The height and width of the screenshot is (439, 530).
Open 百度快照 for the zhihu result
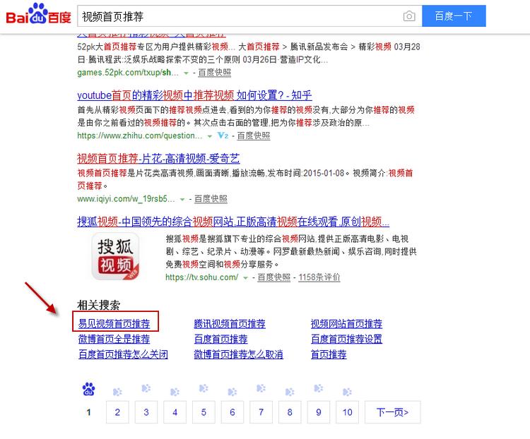click(x=254, y=136)
